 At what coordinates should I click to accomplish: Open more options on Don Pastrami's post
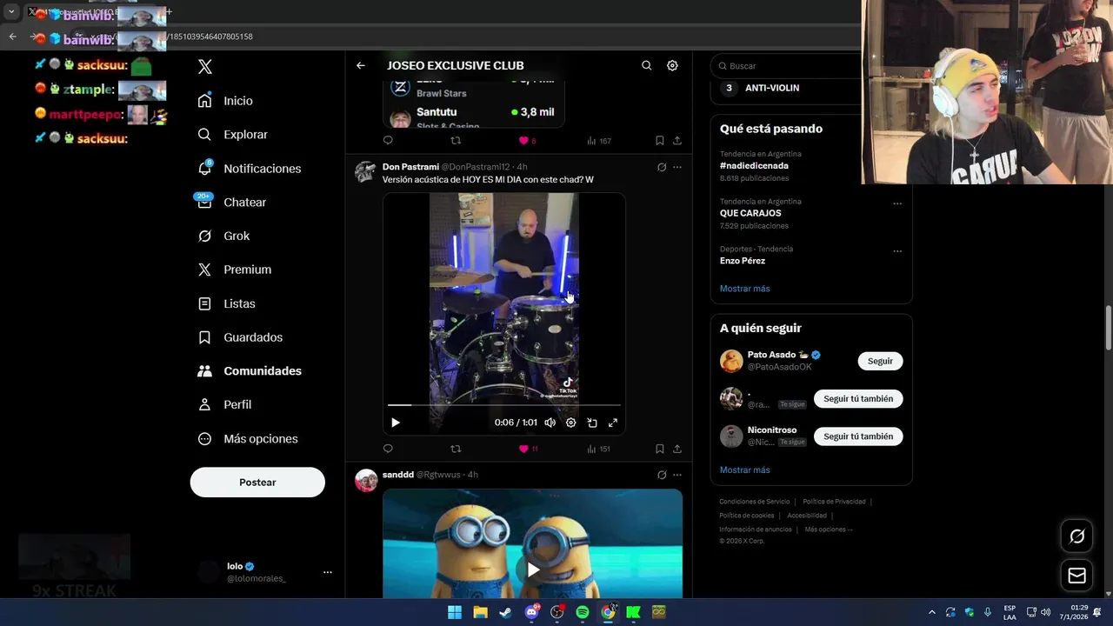tap(677, 167)
